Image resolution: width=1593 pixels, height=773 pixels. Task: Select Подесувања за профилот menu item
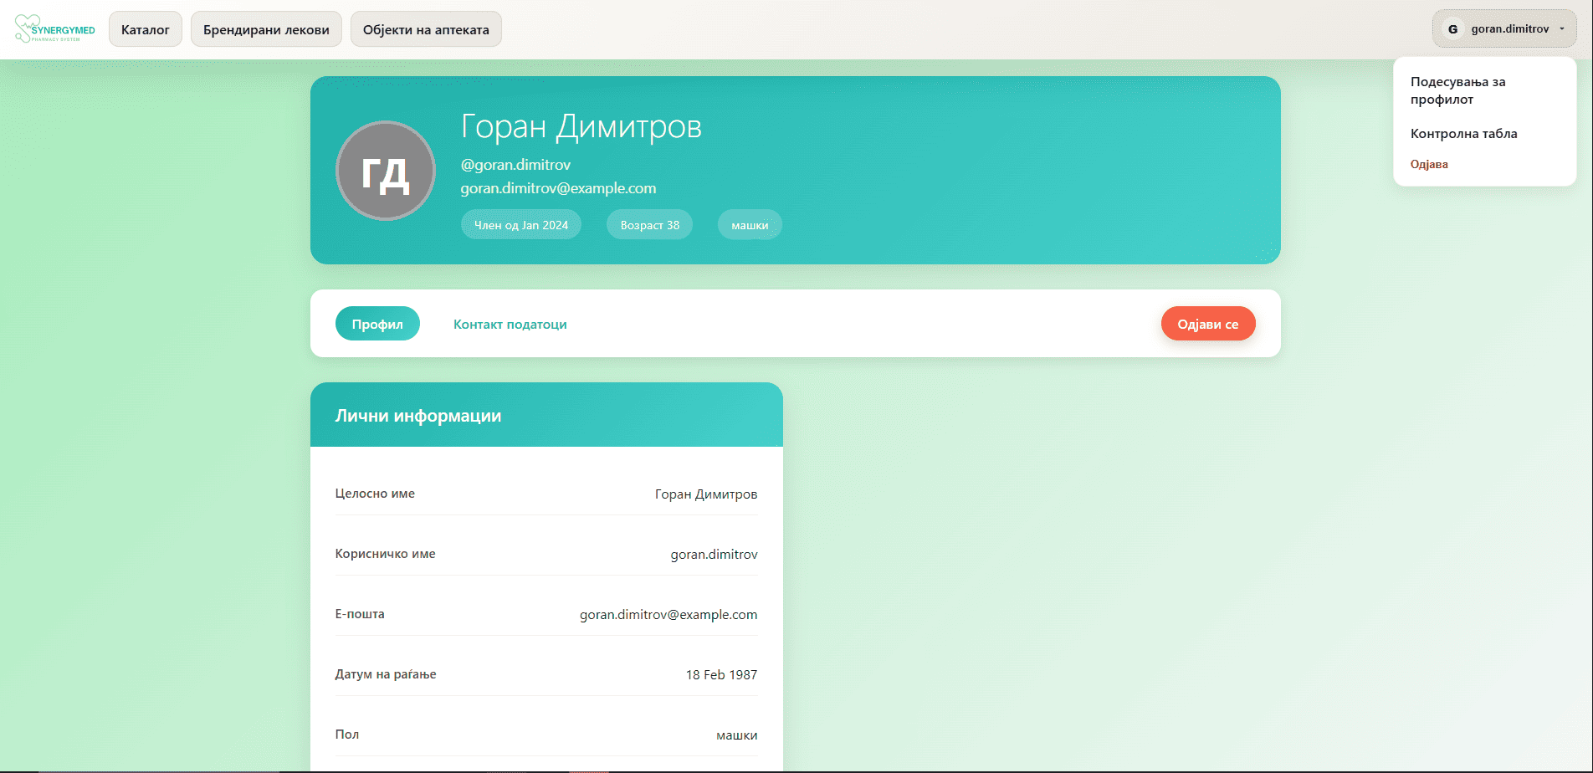[1457, 90]
